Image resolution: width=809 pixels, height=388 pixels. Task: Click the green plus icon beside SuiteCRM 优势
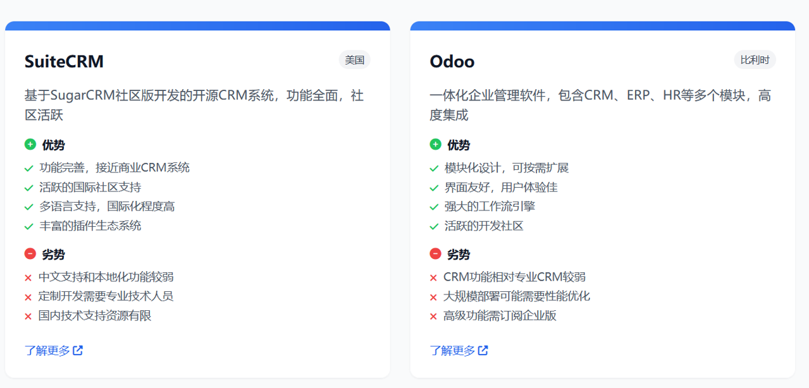pyautogui.click(x=30, y=145)
